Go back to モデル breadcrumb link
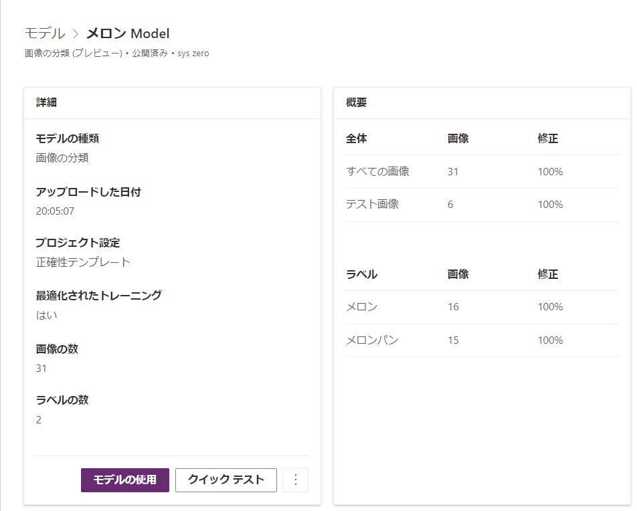Screen dimensions: 637x511 (x=45, y=33)
